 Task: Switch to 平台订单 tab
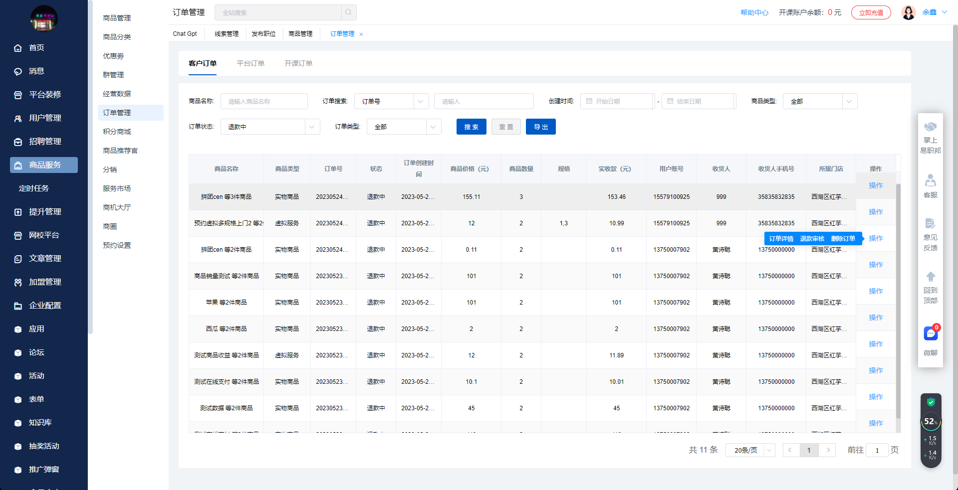coord(250,63)
